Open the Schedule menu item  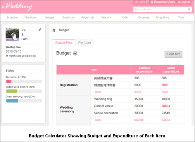click(x=12, y=17)
